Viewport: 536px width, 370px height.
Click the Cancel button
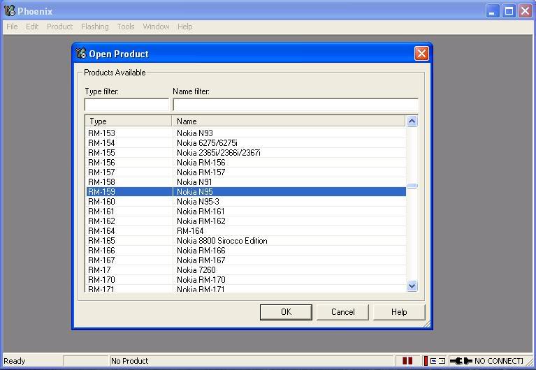point(342,312)
